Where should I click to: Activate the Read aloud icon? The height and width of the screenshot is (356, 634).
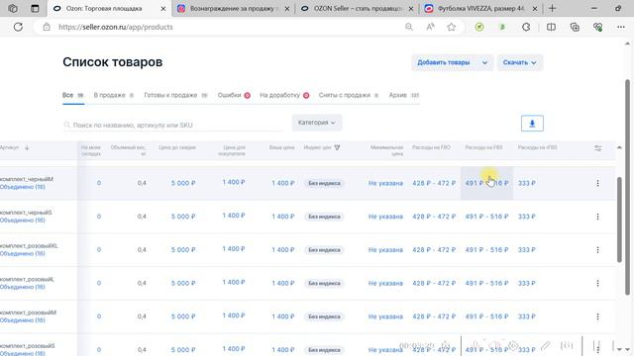point(430,27)
